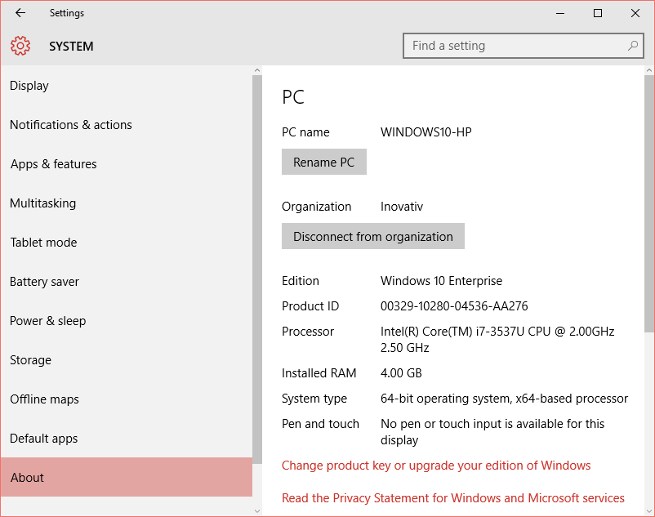This screenshot has height=517, width=655.
Task: Click the search magnifier icon
Action: click(x=632, y=47)
